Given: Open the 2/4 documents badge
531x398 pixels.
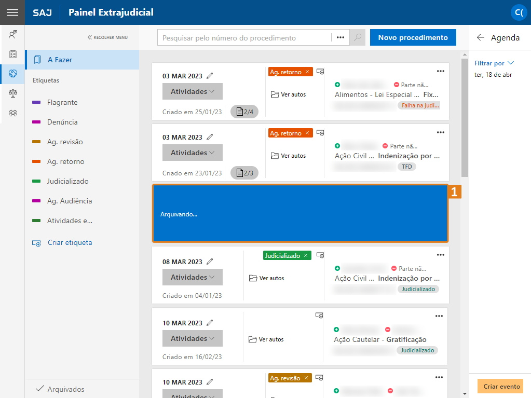Looking at the screenshot, I should [244, 112].
